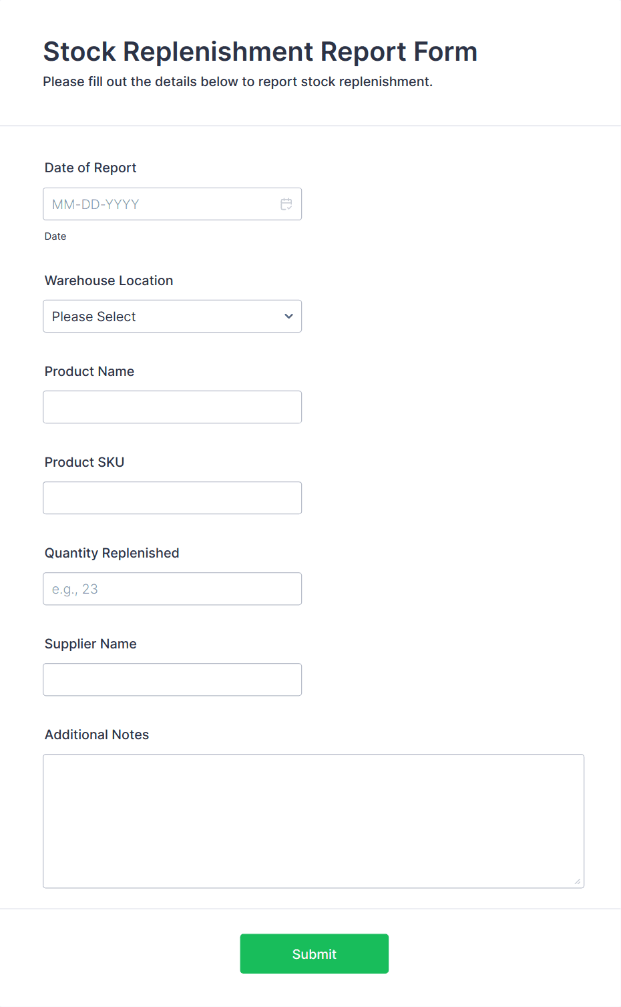Click the 'Product SKU' field label
Image resolution: width=621 pixels, height=1007 pixels.
(84, 462)
